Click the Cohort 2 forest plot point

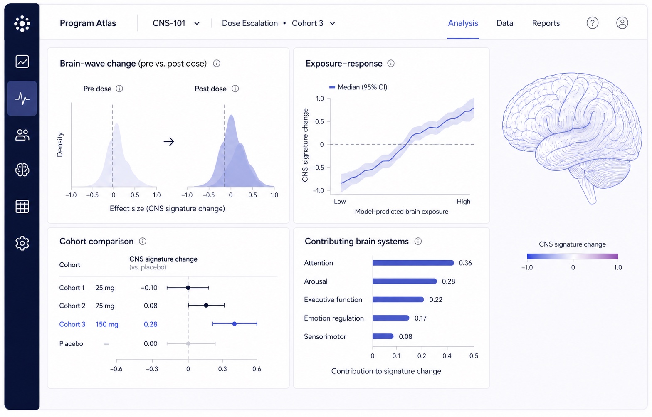click(x=206, y=306)
